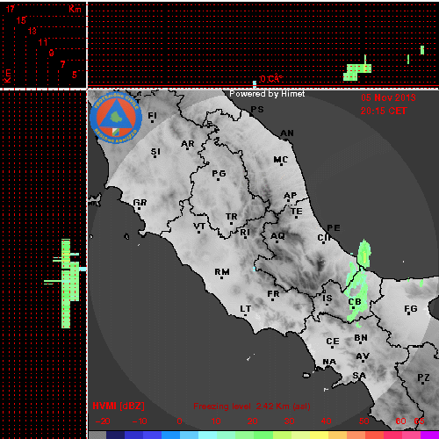Screen dimensions: 439x439
Task: Pick the magenta swatch in the dBZ color bar
Action: pos(429,435)
